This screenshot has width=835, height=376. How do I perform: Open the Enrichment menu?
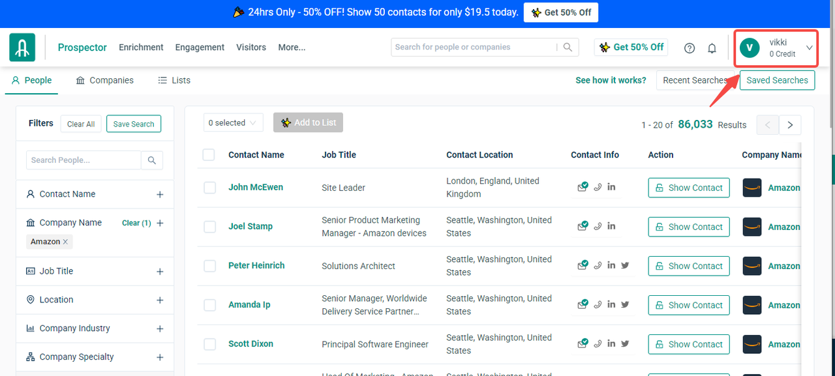pyautogui.click(x=141, y=47)
